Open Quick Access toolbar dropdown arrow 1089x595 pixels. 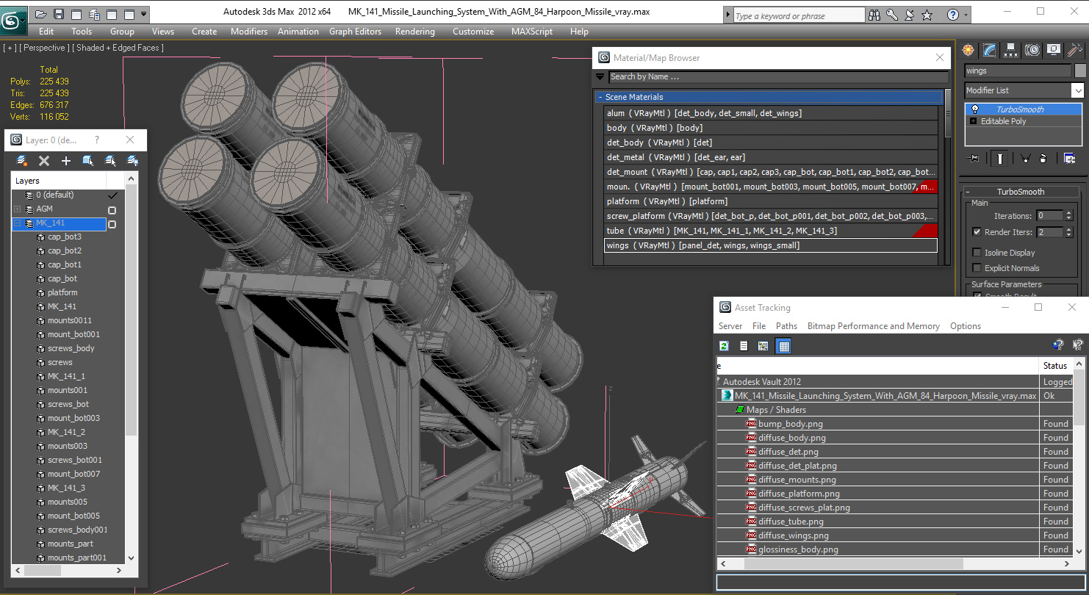[x=144, y=14]
